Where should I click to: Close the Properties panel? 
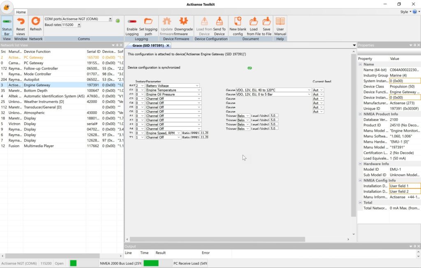pos(419,45)
